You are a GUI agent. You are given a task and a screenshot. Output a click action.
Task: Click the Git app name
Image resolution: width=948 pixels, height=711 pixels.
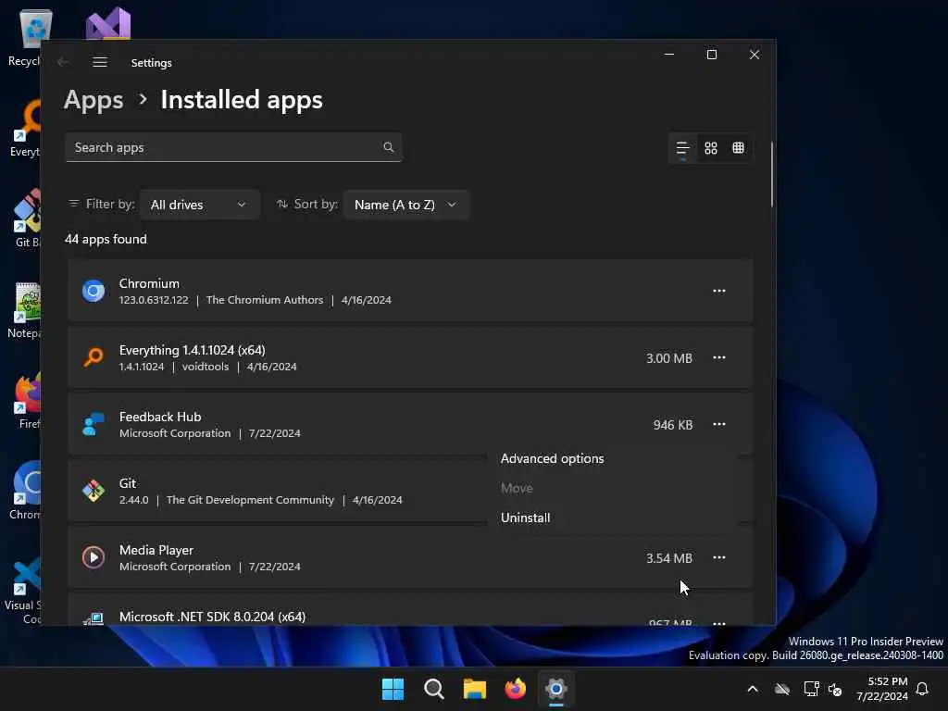128,483
